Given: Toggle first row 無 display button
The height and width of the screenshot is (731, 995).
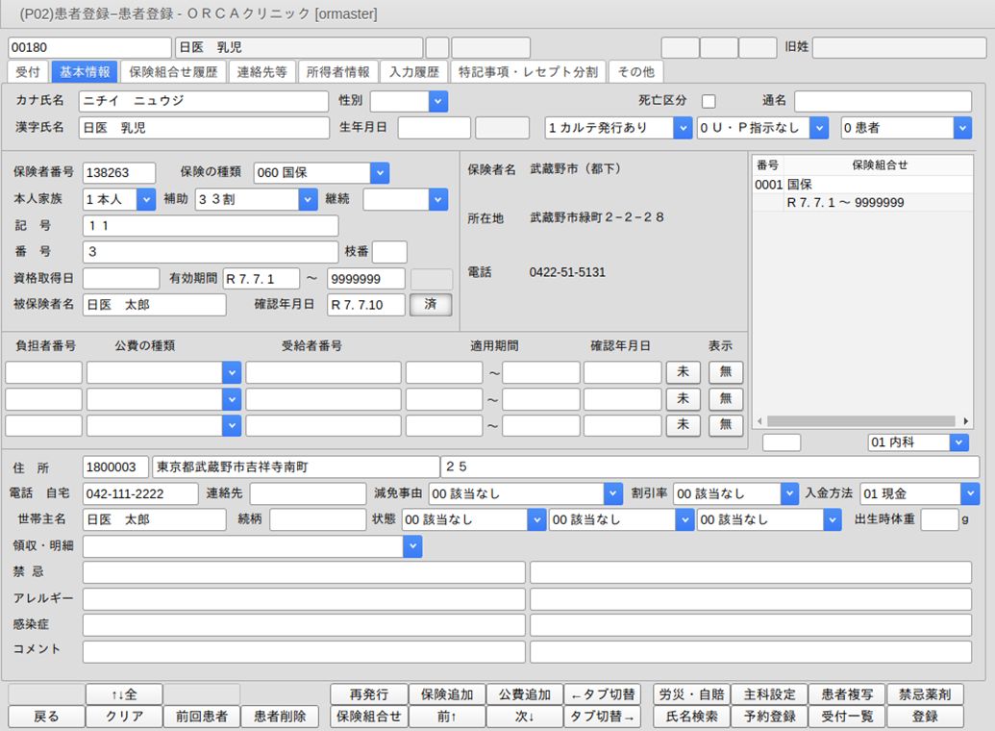Looking at the screenshot, I should tap(726, 372).
